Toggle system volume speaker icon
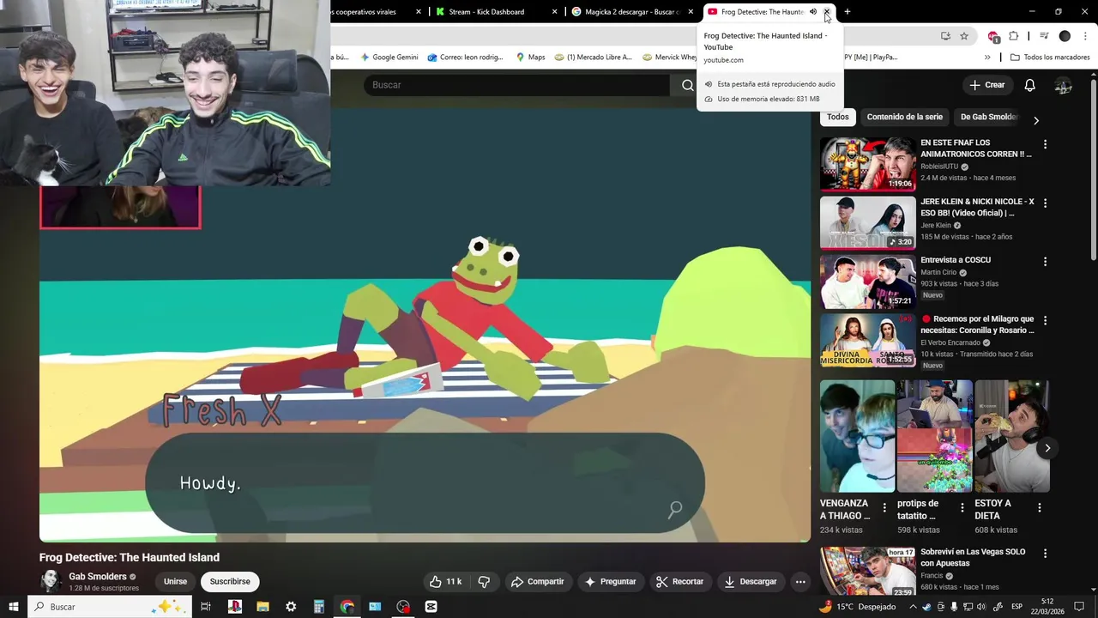This screenshot has height=618, width=1098. [x=981, y=607]
